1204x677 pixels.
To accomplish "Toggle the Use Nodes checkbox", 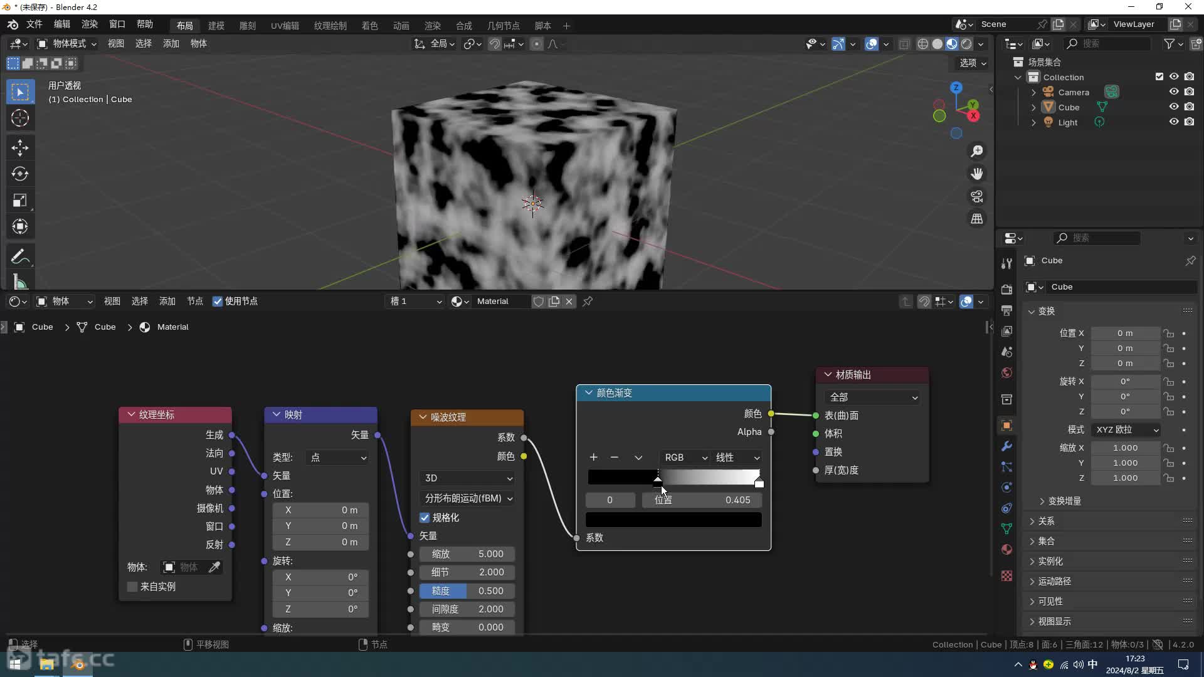I will [218, 302].
